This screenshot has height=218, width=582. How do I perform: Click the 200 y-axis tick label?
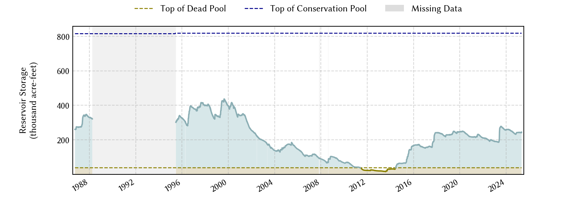[x=63, y=140]
